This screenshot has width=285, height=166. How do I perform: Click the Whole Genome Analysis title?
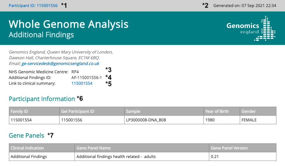pyautogui.click(x=68, y=24)
